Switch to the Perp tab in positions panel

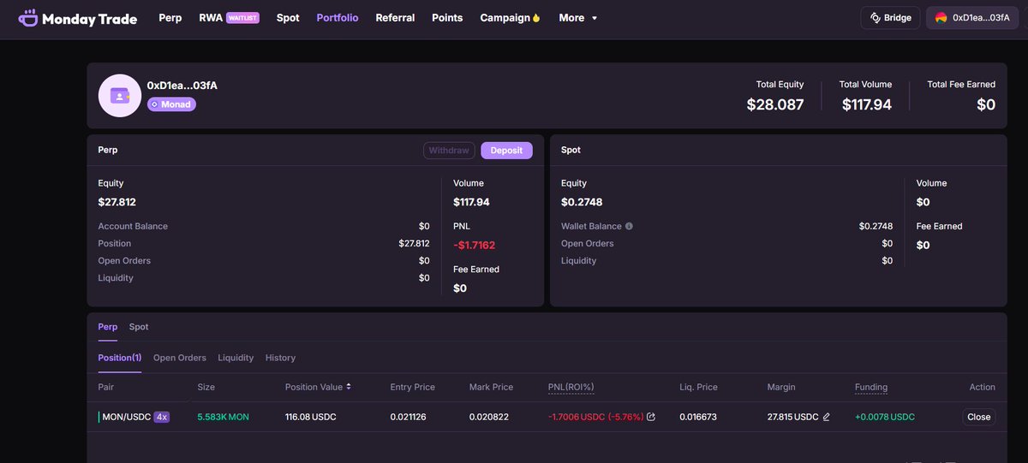[107, 327]
